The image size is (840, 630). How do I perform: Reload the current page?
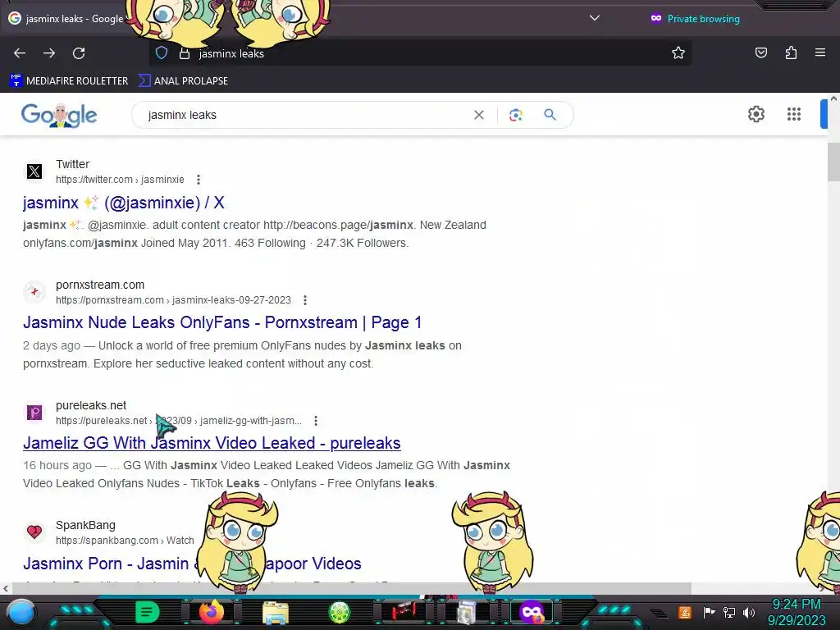pyautogui.click(x=79, y=53)
